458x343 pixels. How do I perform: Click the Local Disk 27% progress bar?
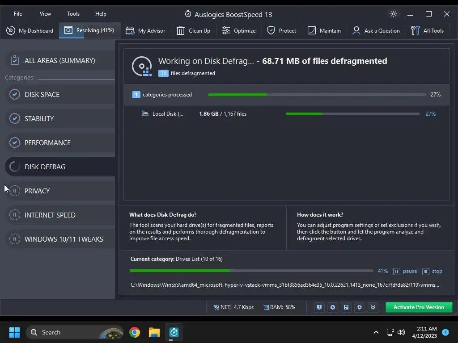coord(353,114)
